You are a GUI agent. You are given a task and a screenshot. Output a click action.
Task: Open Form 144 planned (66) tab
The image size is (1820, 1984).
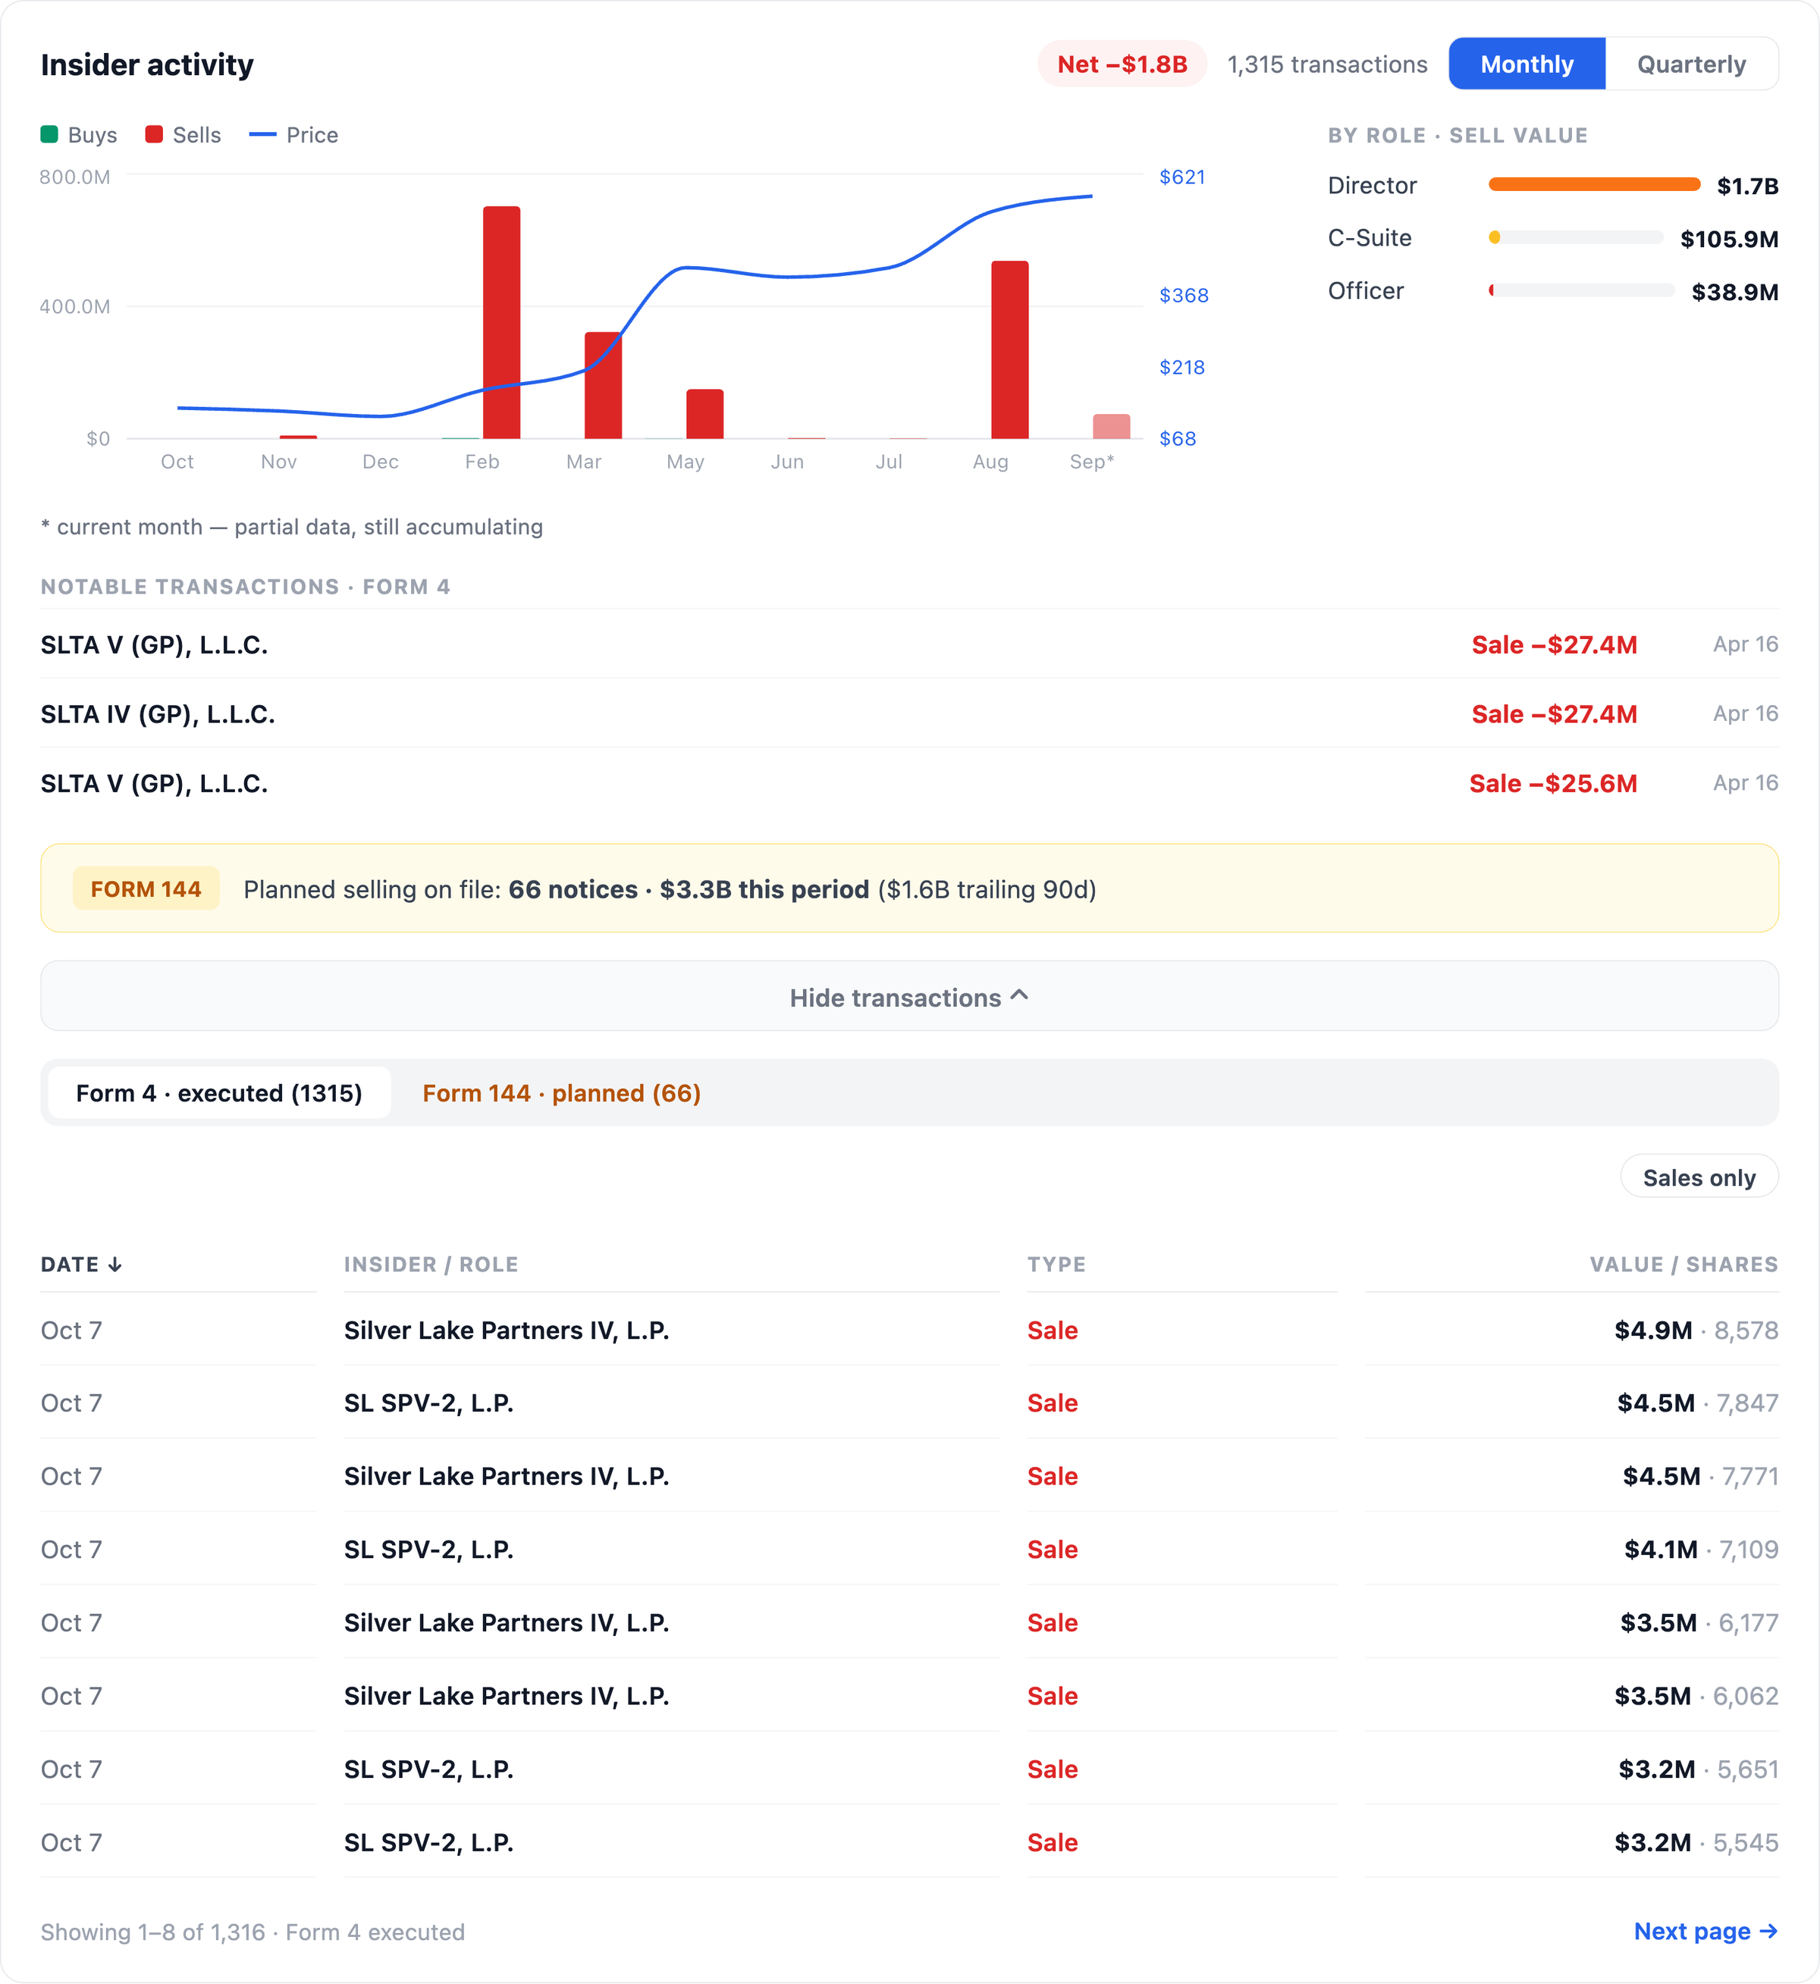(x=561, y=1093)
